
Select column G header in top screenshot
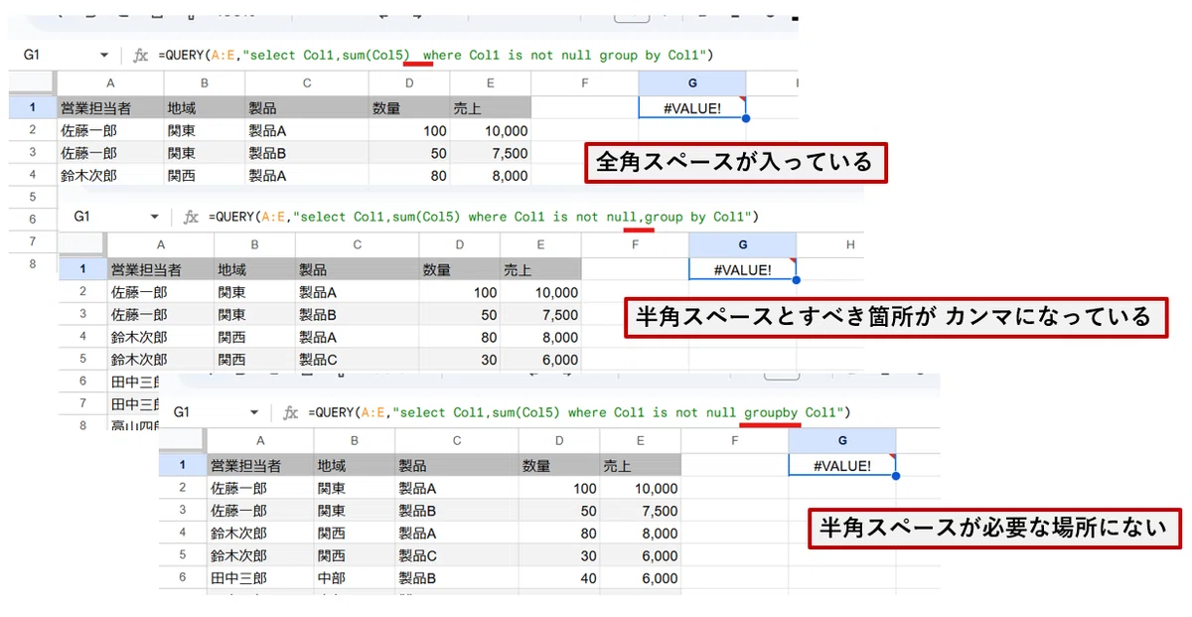(692, 82)
